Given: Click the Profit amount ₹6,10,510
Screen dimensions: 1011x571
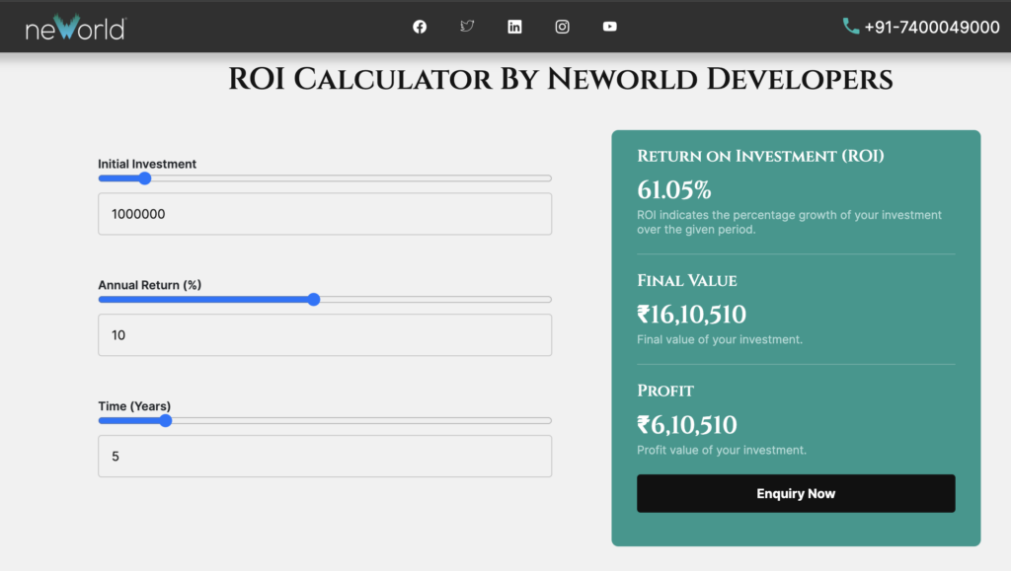Looking at the screenshot, I should (x=687, y=425).
